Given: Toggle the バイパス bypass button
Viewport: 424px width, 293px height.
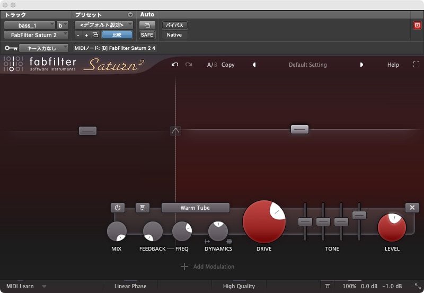Looking at the screenshot, I should pos(174,25).
